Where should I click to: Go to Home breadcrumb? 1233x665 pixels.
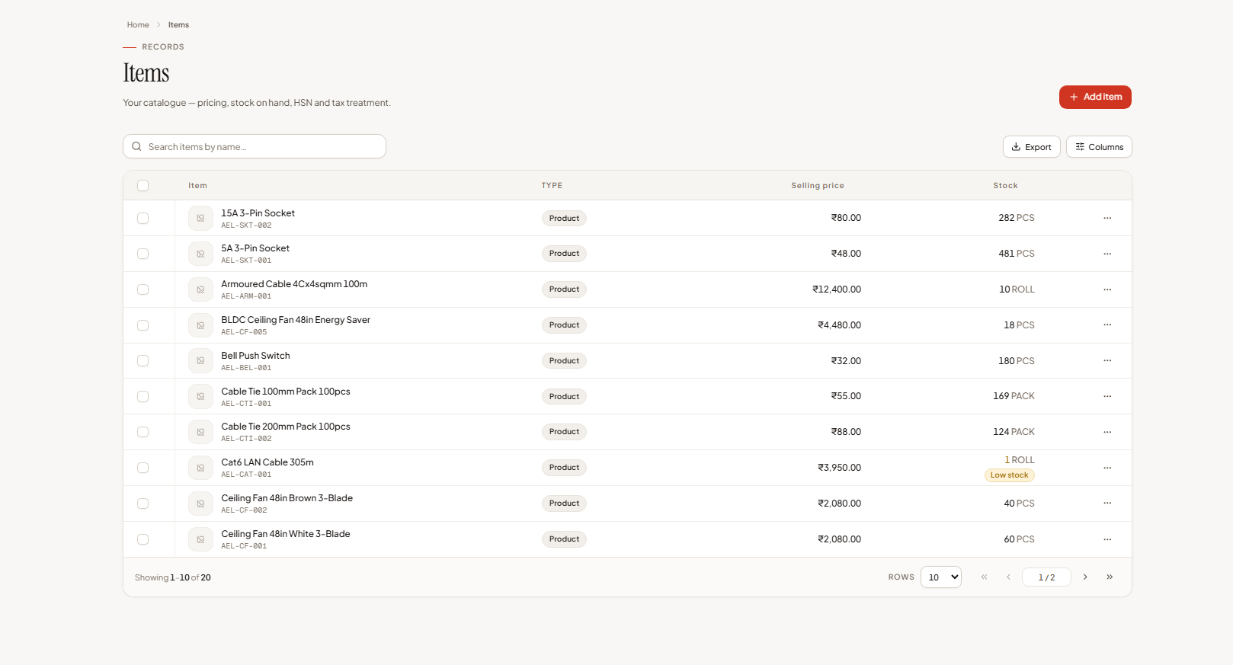[x=138, y=25]
